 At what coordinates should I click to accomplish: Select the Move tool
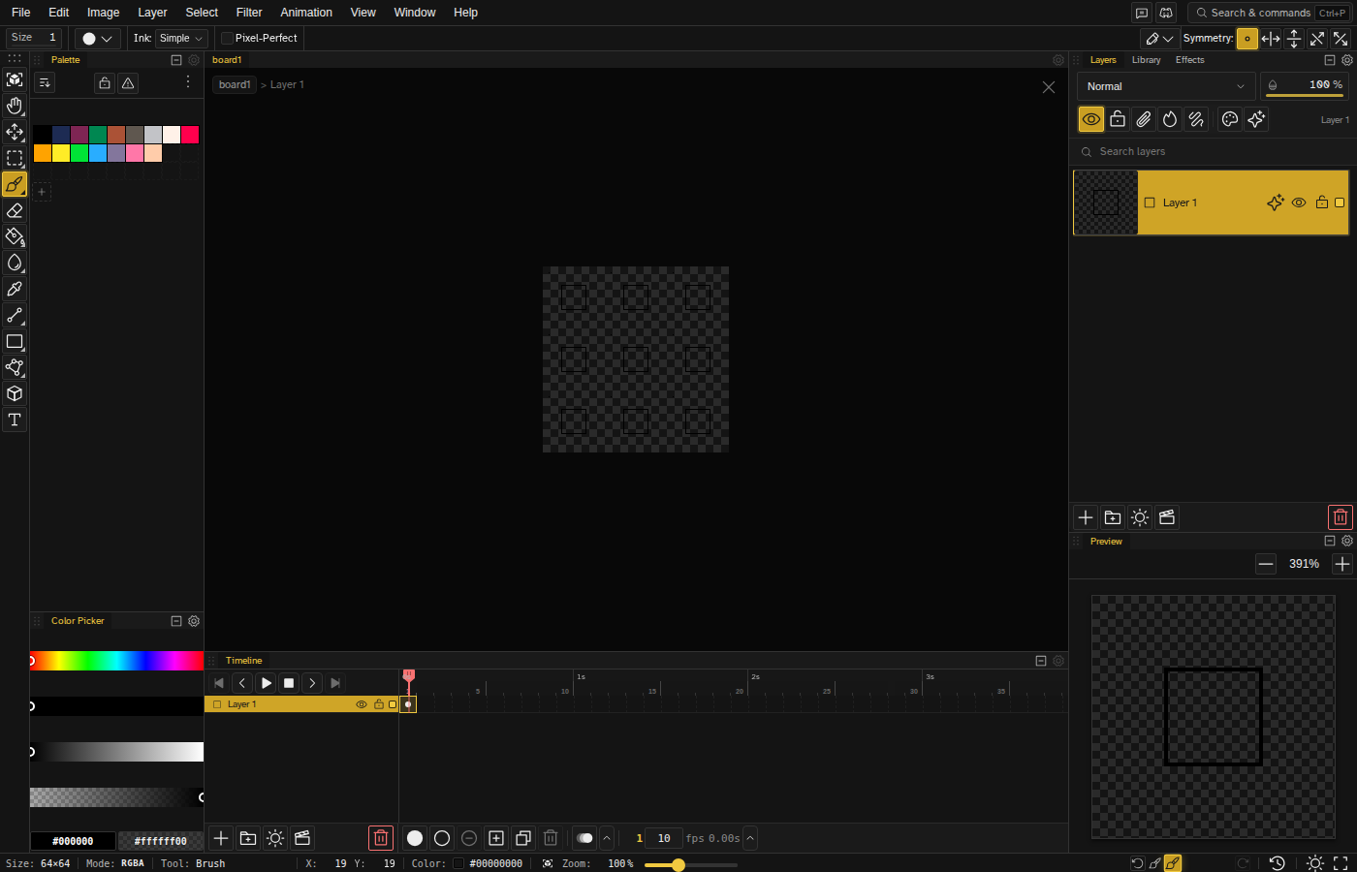tap(15, 132)
